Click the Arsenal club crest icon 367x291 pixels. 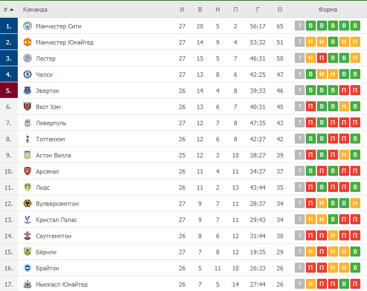click(28, 171)
